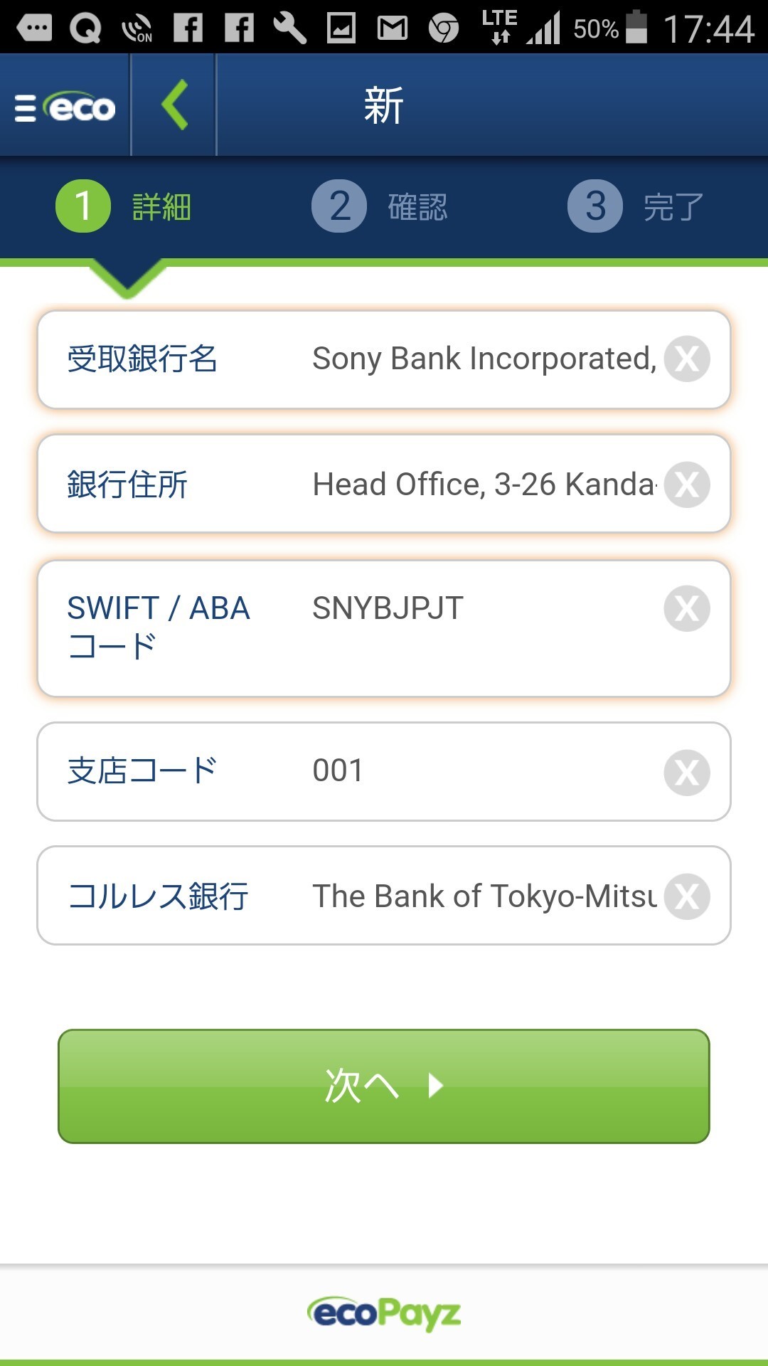Edit the SNYBJPJT SWIFT code field
Viewport: 768px width, 1366px height.
[484, 608]
